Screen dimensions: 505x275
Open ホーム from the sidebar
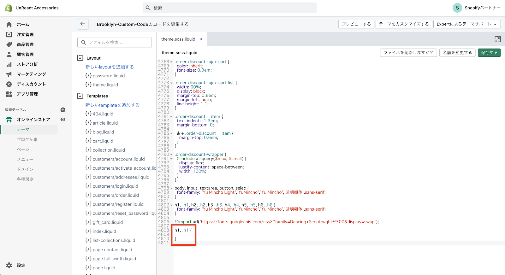tap(23, 25)
